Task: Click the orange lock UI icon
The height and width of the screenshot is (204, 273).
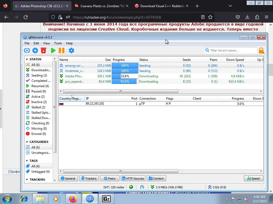Action: point(261,50)
